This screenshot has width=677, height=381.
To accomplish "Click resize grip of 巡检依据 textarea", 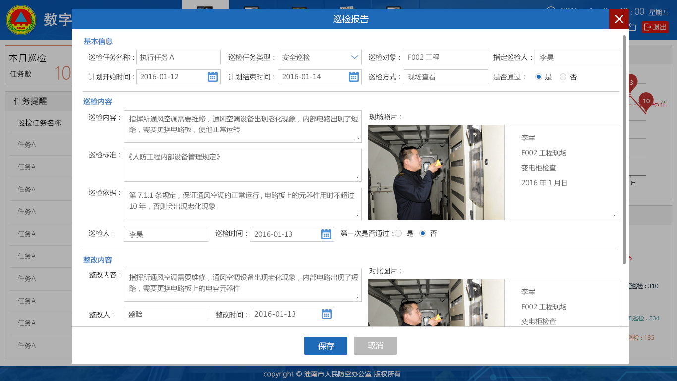I will [x=357, y=216].
